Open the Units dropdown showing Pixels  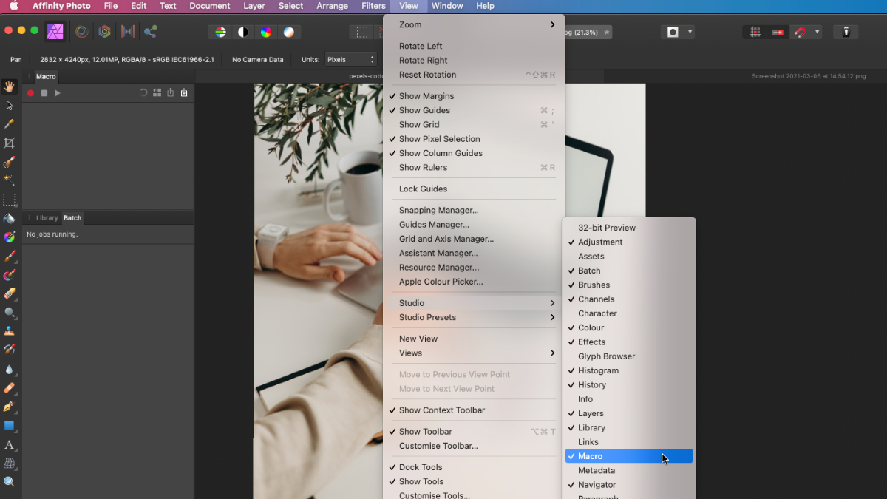point(351,59)
